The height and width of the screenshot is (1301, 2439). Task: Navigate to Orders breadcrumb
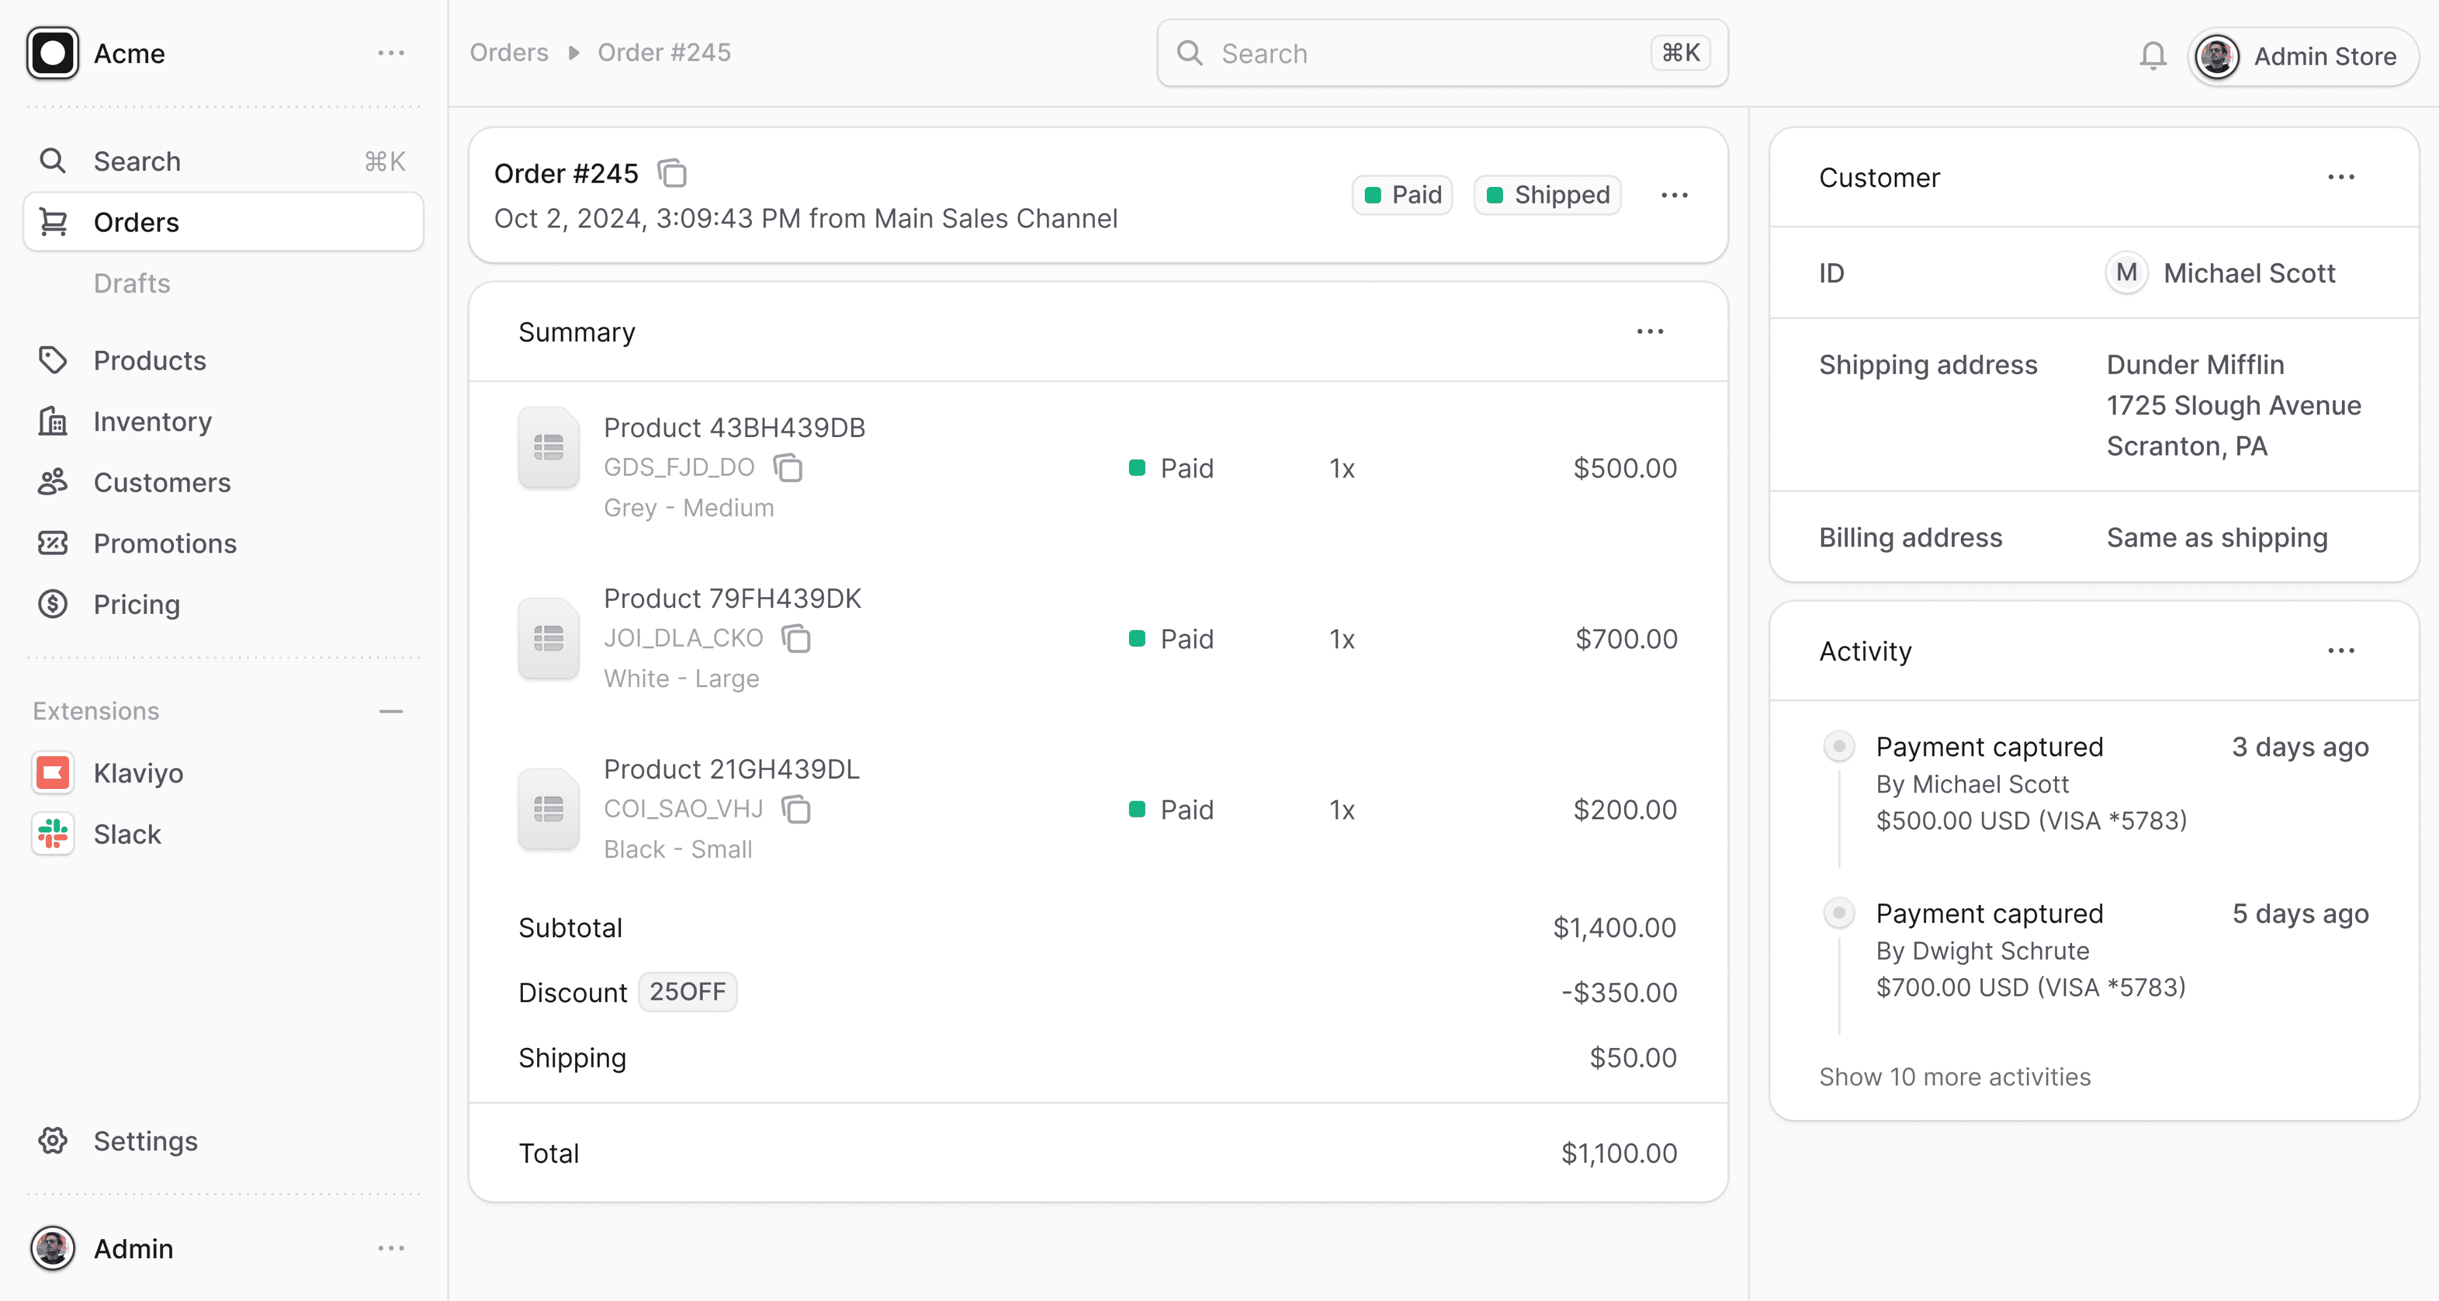pyautogui.click(x=509, y=52)
